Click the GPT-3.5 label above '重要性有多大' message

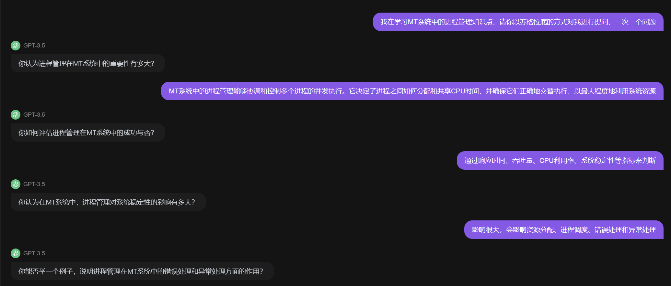(34, 46)
